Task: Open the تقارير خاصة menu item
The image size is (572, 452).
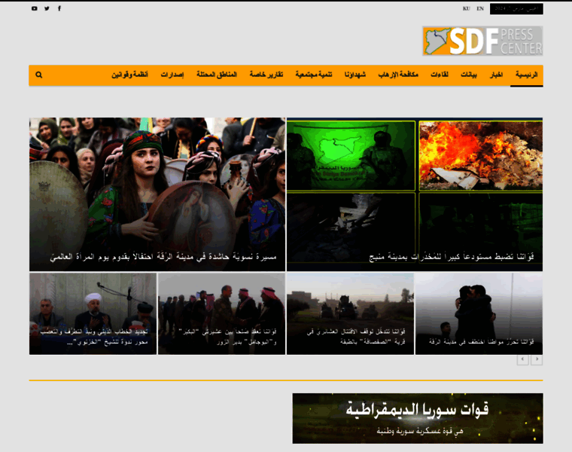Action: tap(266, 75)
